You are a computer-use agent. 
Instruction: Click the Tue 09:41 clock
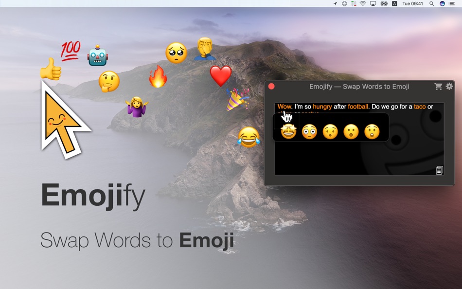[412, 3]
